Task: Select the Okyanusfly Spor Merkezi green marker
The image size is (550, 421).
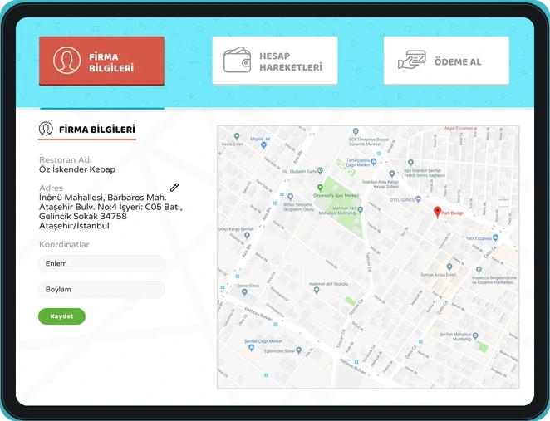Action: [320, 188]
